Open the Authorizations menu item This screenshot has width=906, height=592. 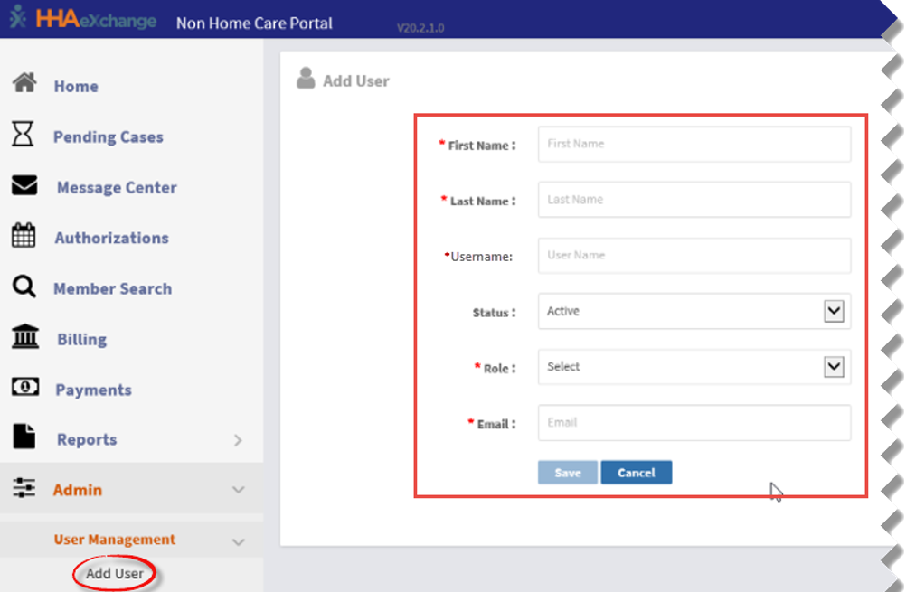(x=111, y=238)
